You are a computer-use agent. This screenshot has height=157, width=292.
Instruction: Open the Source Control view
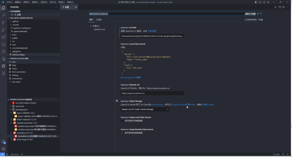[x=4, y=23]
